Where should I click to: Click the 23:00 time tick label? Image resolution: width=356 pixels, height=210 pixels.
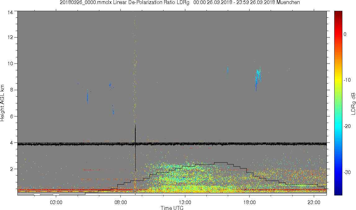[314, 202]
